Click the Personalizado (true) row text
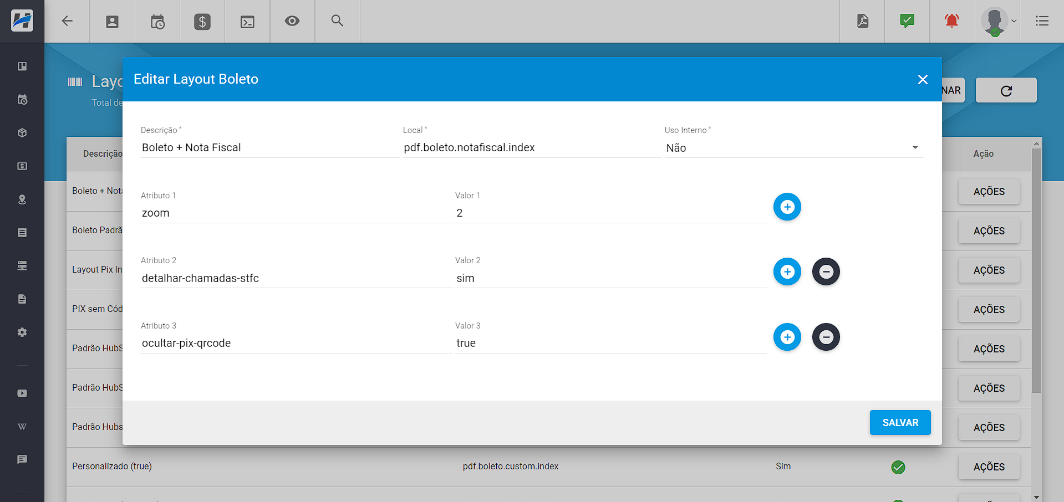The height and width of the screenshot is (502, 1064). (112, 467)
